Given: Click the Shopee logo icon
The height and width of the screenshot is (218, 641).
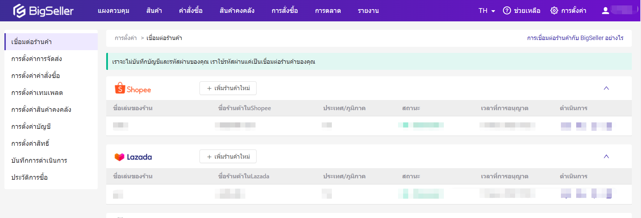Looking at the screenshot, I should tap(120, 88).
